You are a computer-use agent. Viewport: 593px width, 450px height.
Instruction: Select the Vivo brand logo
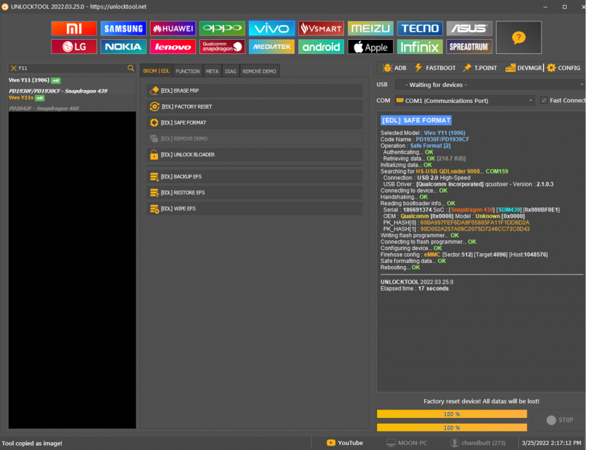271,28
